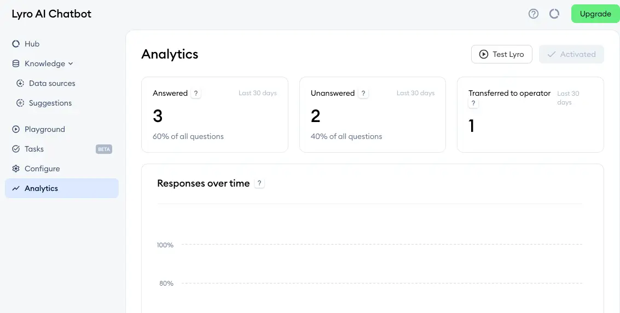Viewport: 620px width, 313px height.
Task: Click the unanswered count 2
Action: click(x=316, y=116)
